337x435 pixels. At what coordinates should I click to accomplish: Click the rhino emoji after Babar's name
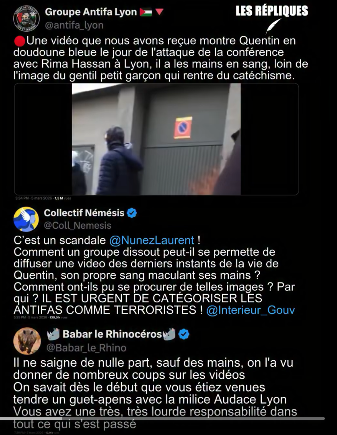169,334
